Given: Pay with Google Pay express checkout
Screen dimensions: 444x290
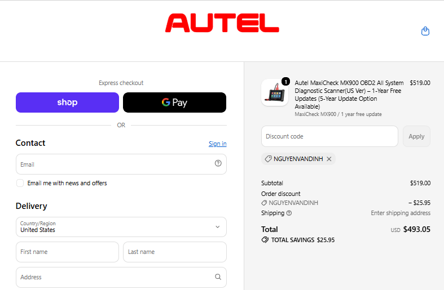Looking at the screenshot, I should click(x=175, y=102).
